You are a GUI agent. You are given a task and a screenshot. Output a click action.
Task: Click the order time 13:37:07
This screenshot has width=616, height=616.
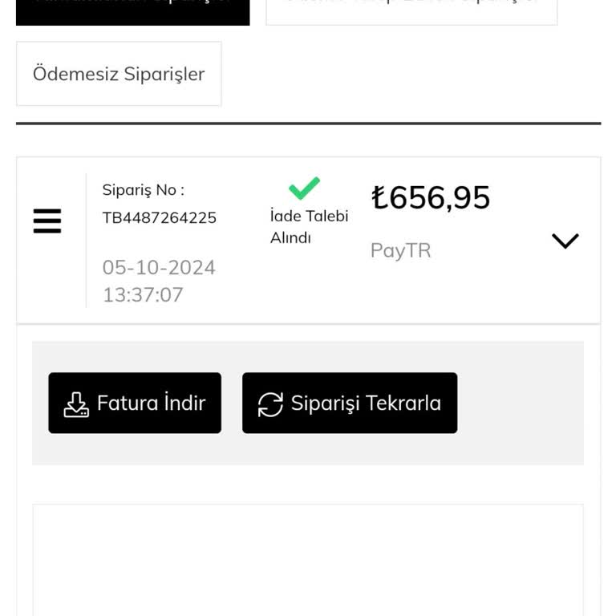pyautogui.click(x=143, y=294)
